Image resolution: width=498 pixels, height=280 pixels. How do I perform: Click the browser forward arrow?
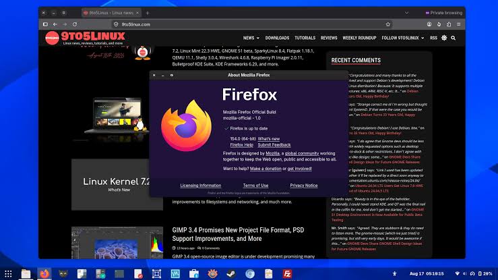click(65, 24)
